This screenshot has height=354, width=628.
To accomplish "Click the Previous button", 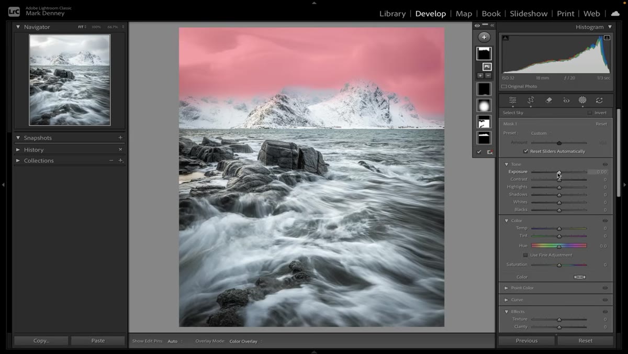I will pyautogui.click(x=526, y=340).
